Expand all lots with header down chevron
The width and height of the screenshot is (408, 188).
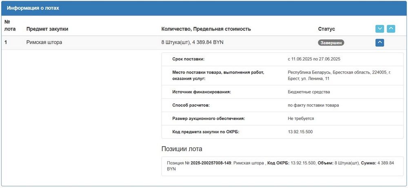tap(379, 29)
